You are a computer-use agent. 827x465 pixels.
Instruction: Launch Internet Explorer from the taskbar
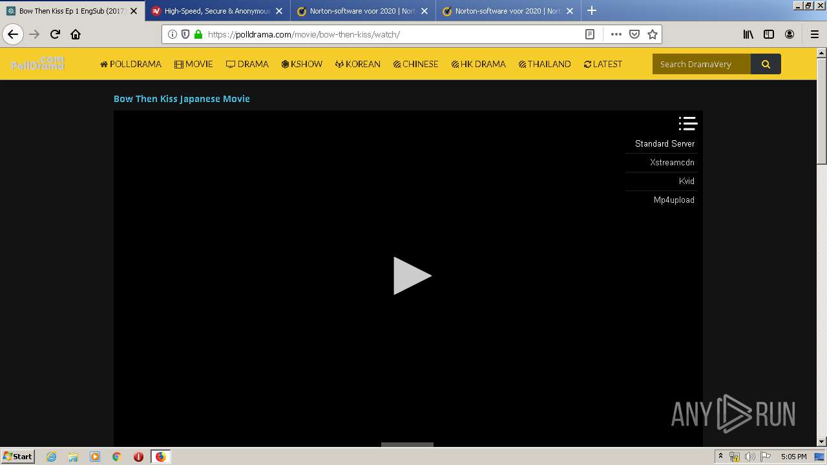[x=52, y=457]
